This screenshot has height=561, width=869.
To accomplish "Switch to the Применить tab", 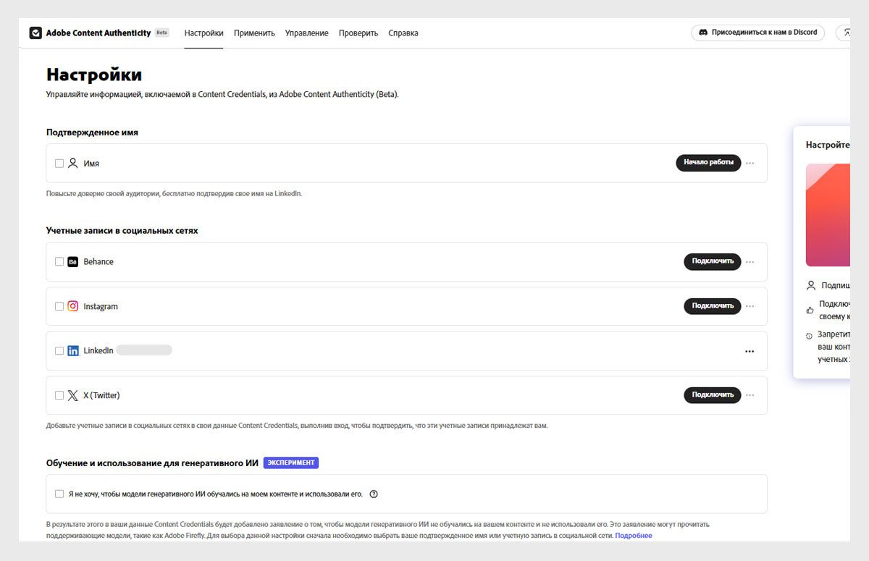I will click(x=254, y=33).
